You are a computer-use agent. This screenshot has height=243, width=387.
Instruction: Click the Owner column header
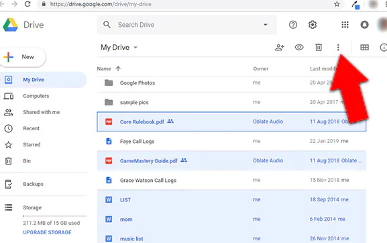click(x=261, y=68)
